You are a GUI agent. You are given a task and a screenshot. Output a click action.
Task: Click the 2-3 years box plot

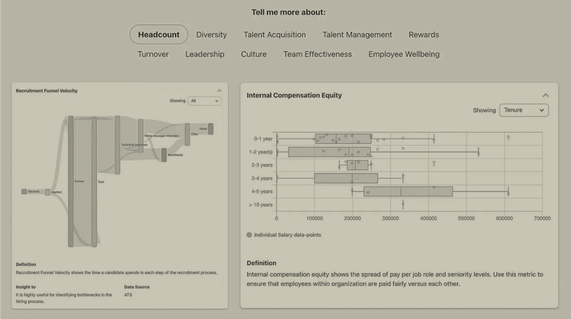coord(358,165)
